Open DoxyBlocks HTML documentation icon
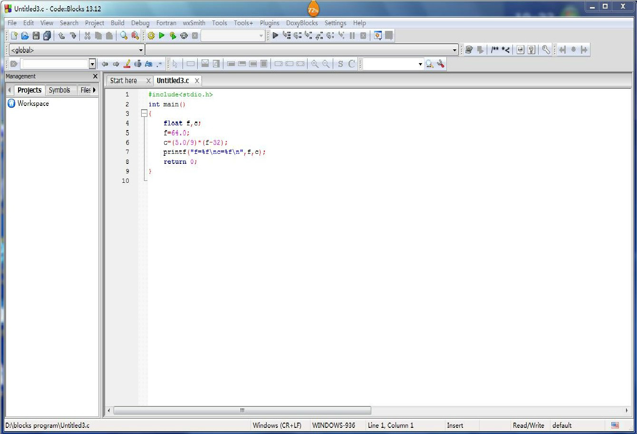 (521, 50)
